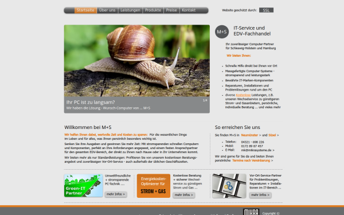Click 'Wir helfen Ihnen dabei' orange text
This screenshot has height=215, width=344.
tap(106, 135)
